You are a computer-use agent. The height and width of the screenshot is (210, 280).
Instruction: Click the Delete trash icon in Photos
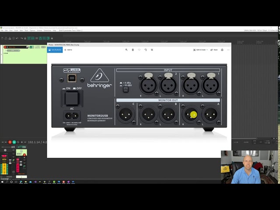[133, 50]
